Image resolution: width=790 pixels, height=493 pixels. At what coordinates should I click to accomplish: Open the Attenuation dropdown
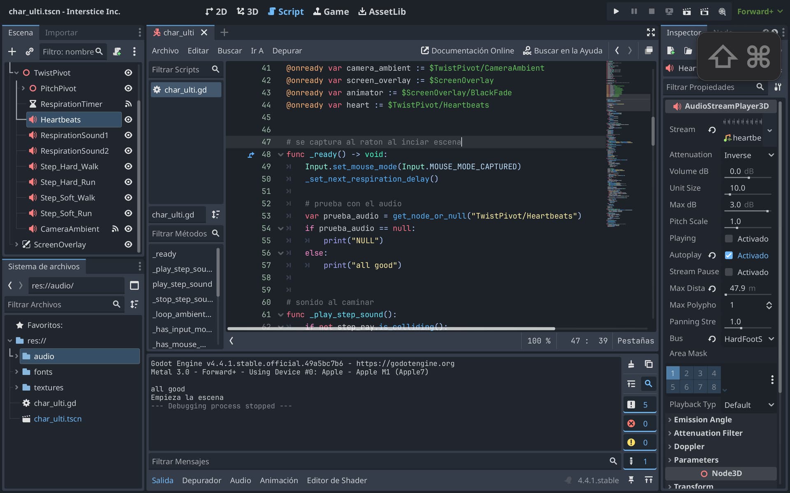[749, 155]
